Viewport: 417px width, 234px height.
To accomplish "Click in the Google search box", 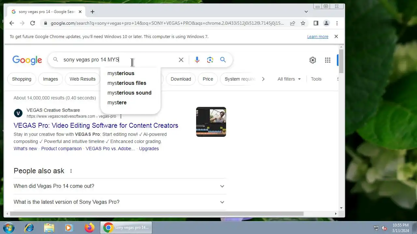I will 119,59.
